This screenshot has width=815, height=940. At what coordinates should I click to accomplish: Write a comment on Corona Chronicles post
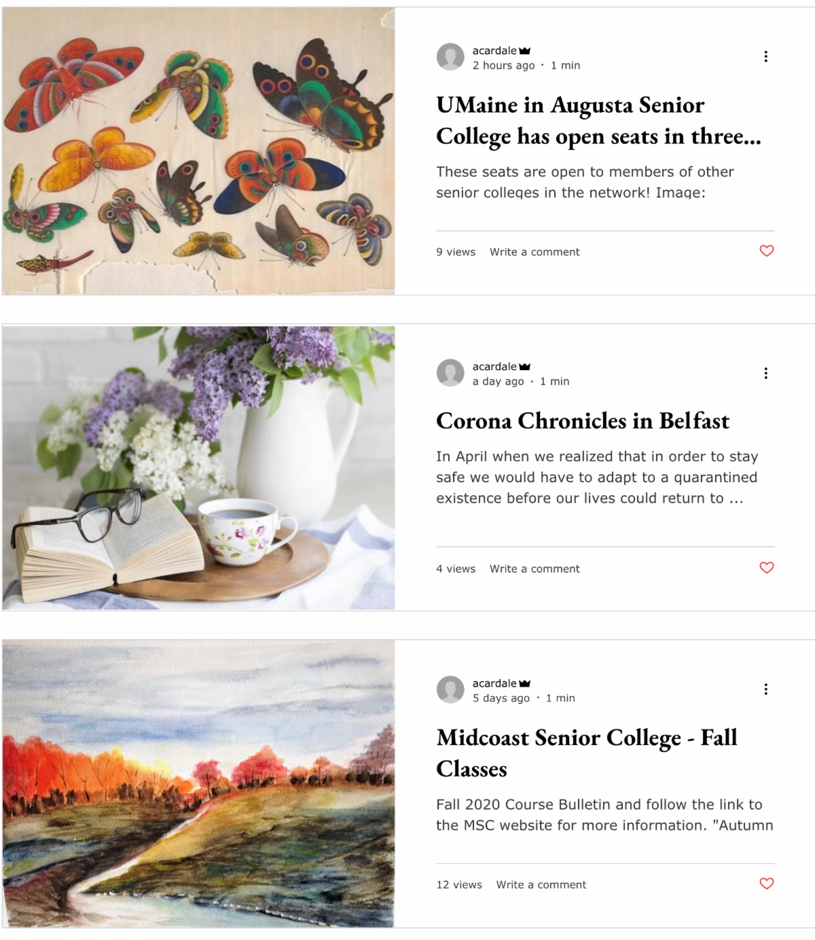pos(535,568)
